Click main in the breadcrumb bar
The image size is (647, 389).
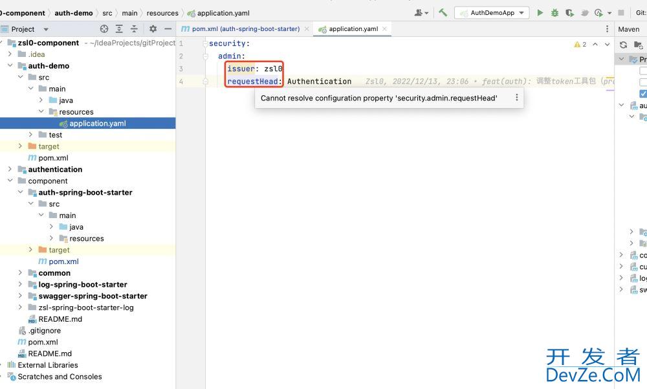coord(129,13)
